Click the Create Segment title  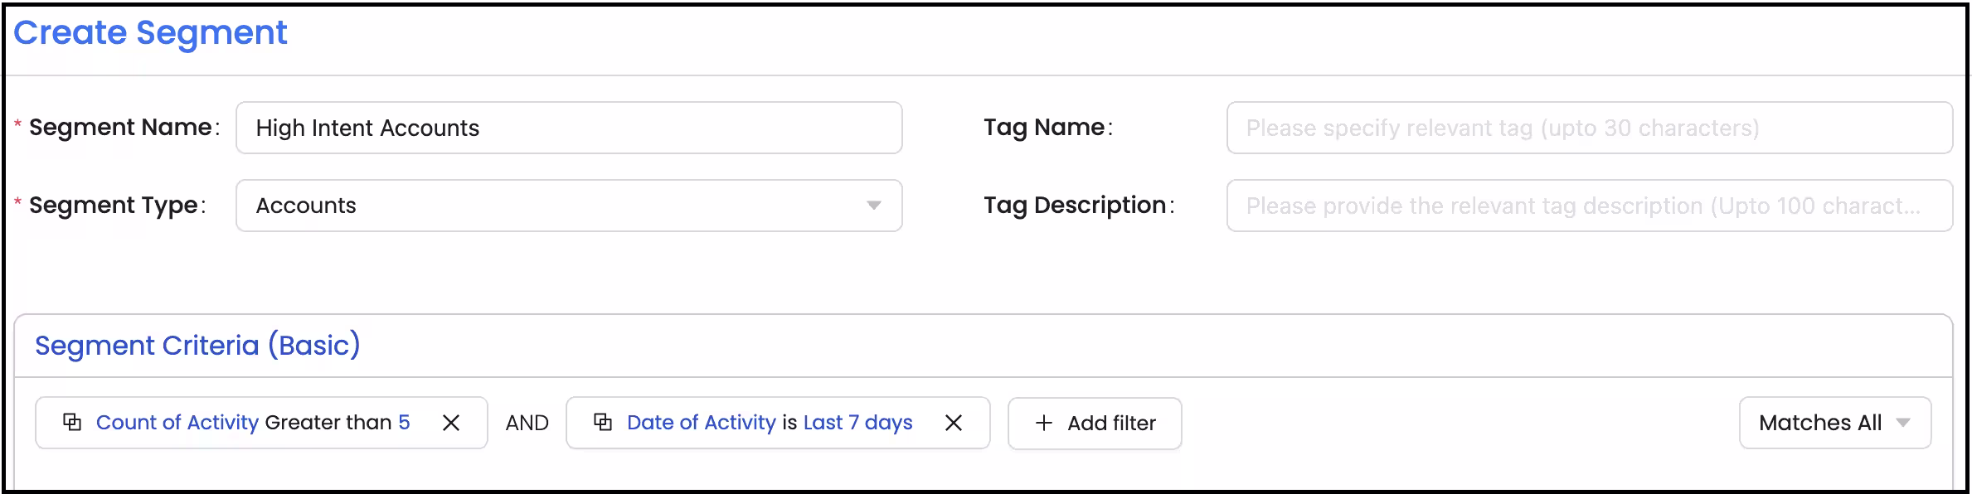click(x=151, y=33)
